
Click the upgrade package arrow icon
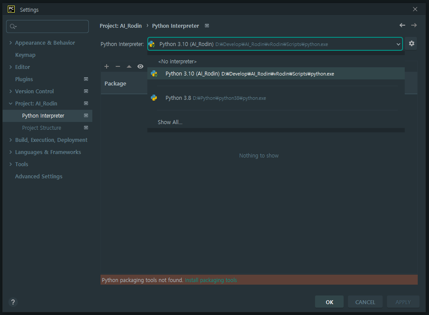click(x=129, y=66)
